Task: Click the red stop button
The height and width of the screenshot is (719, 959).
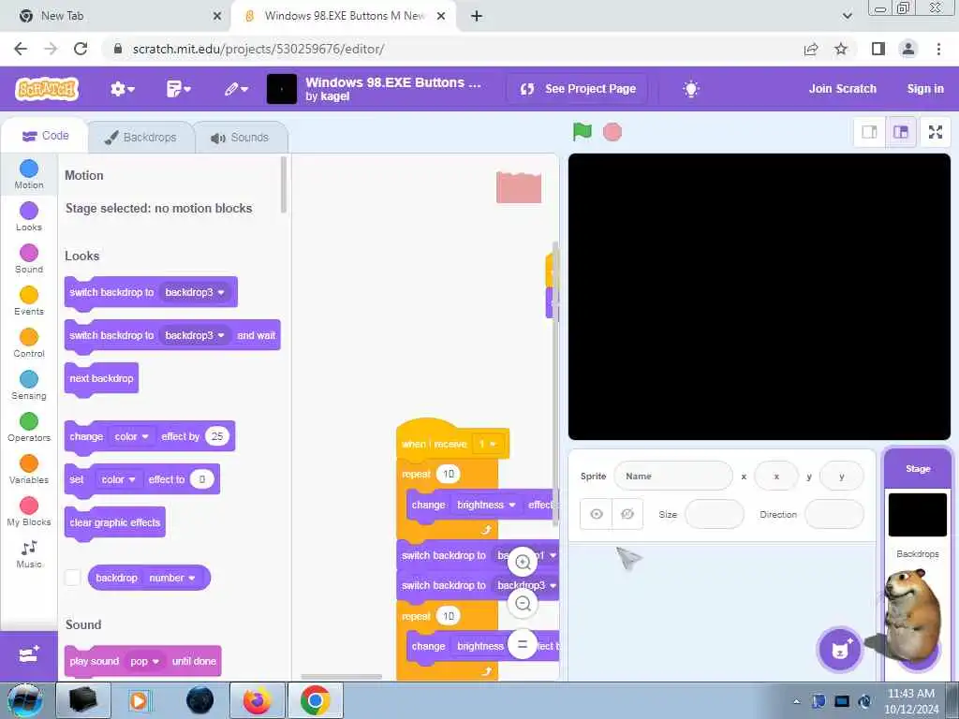Action: [x=612, y=132]
